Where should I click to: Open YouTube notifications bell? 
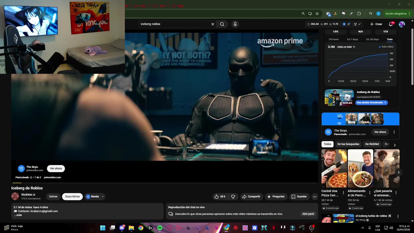[391, 24]
